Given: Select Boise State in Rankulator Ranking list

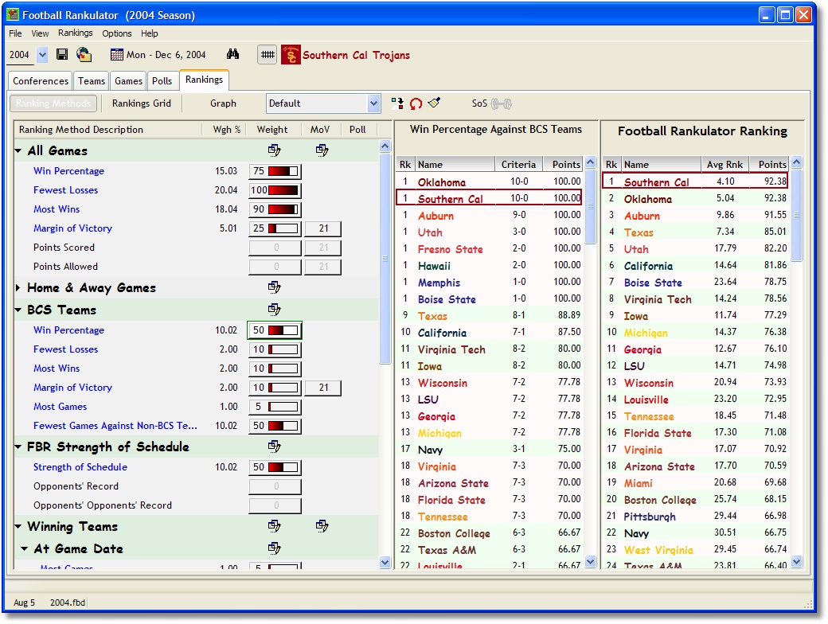Looking at the screenshot, I should [695, 283].
